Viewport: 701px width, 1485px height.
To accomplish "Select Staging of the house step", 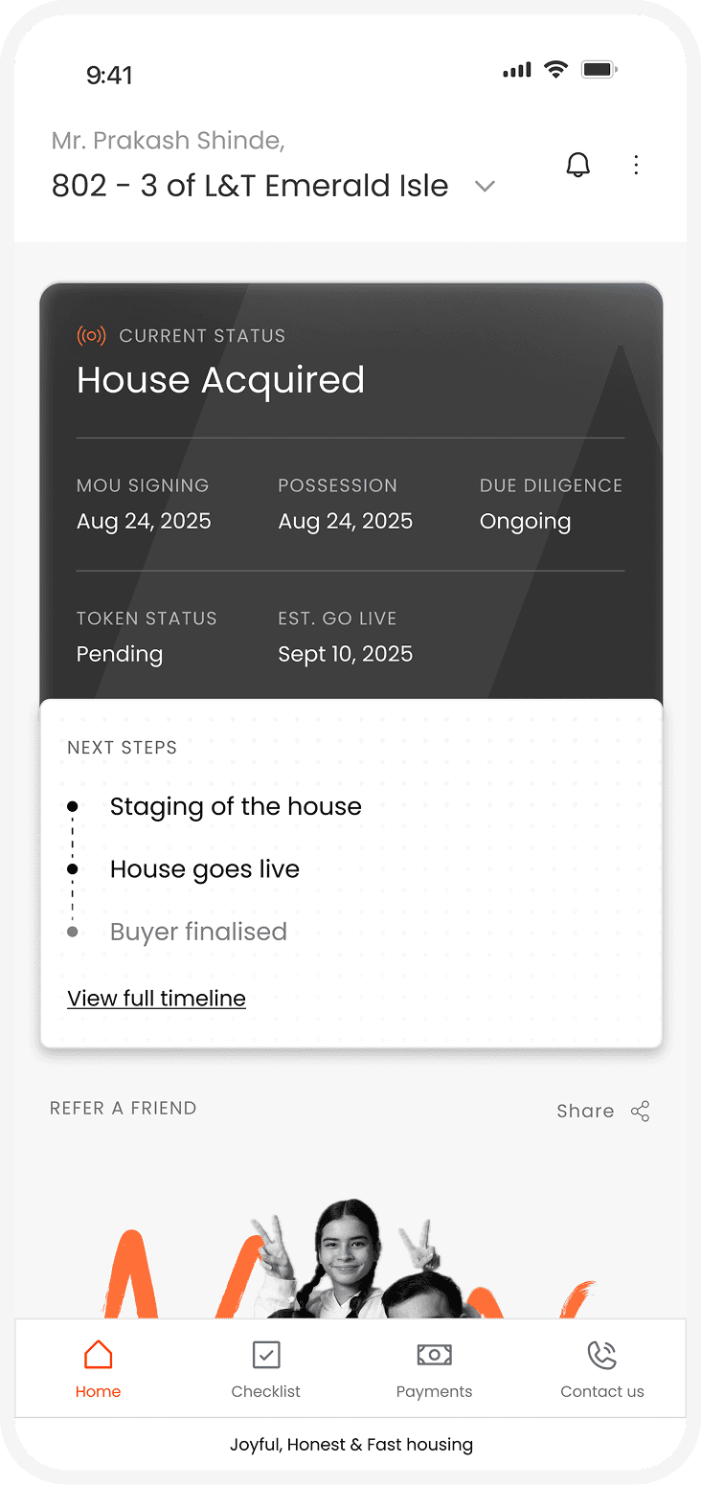I will click(236, 806).
